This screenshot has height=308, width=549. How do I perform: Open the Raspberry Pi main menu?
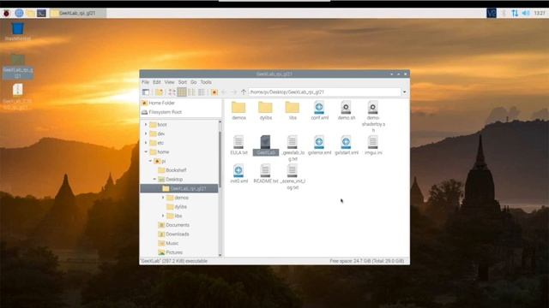(x=6, y=14)
